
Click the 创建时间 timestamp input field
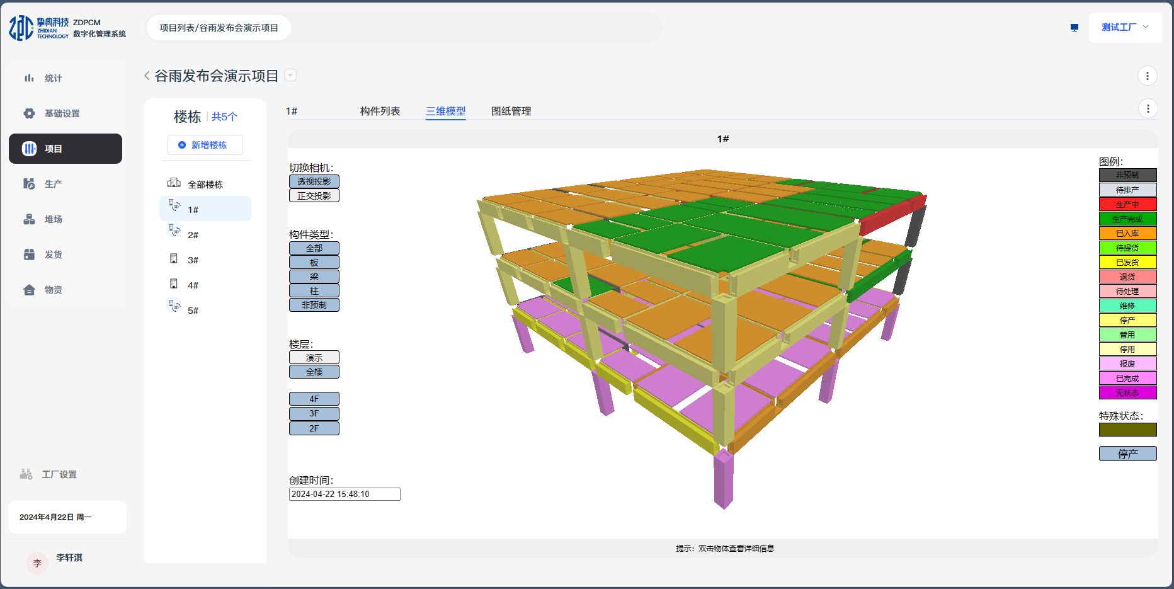coord(345,495)
